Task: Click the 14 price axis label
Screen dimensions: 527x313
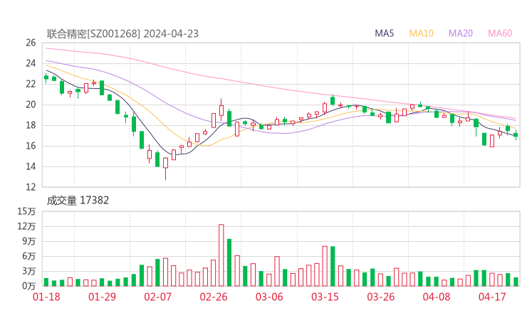Action: click(31, 166)
